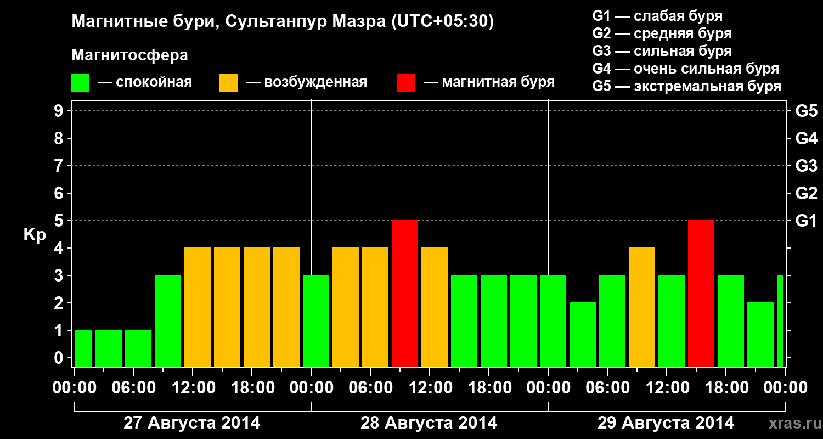This screenshot has height=439, width=823.
Task: Select the G1 — слабая буря legend line
Action: point(657,16)
